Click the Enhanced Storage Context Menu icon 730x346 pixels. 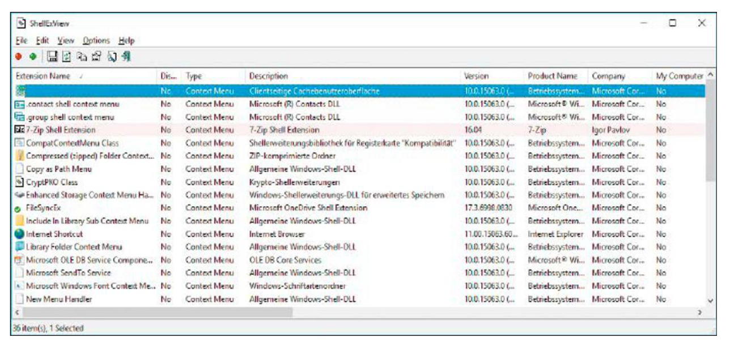(20, 195)
